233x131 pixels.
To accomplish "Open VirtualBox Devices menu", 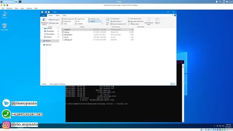I will 29,8.
